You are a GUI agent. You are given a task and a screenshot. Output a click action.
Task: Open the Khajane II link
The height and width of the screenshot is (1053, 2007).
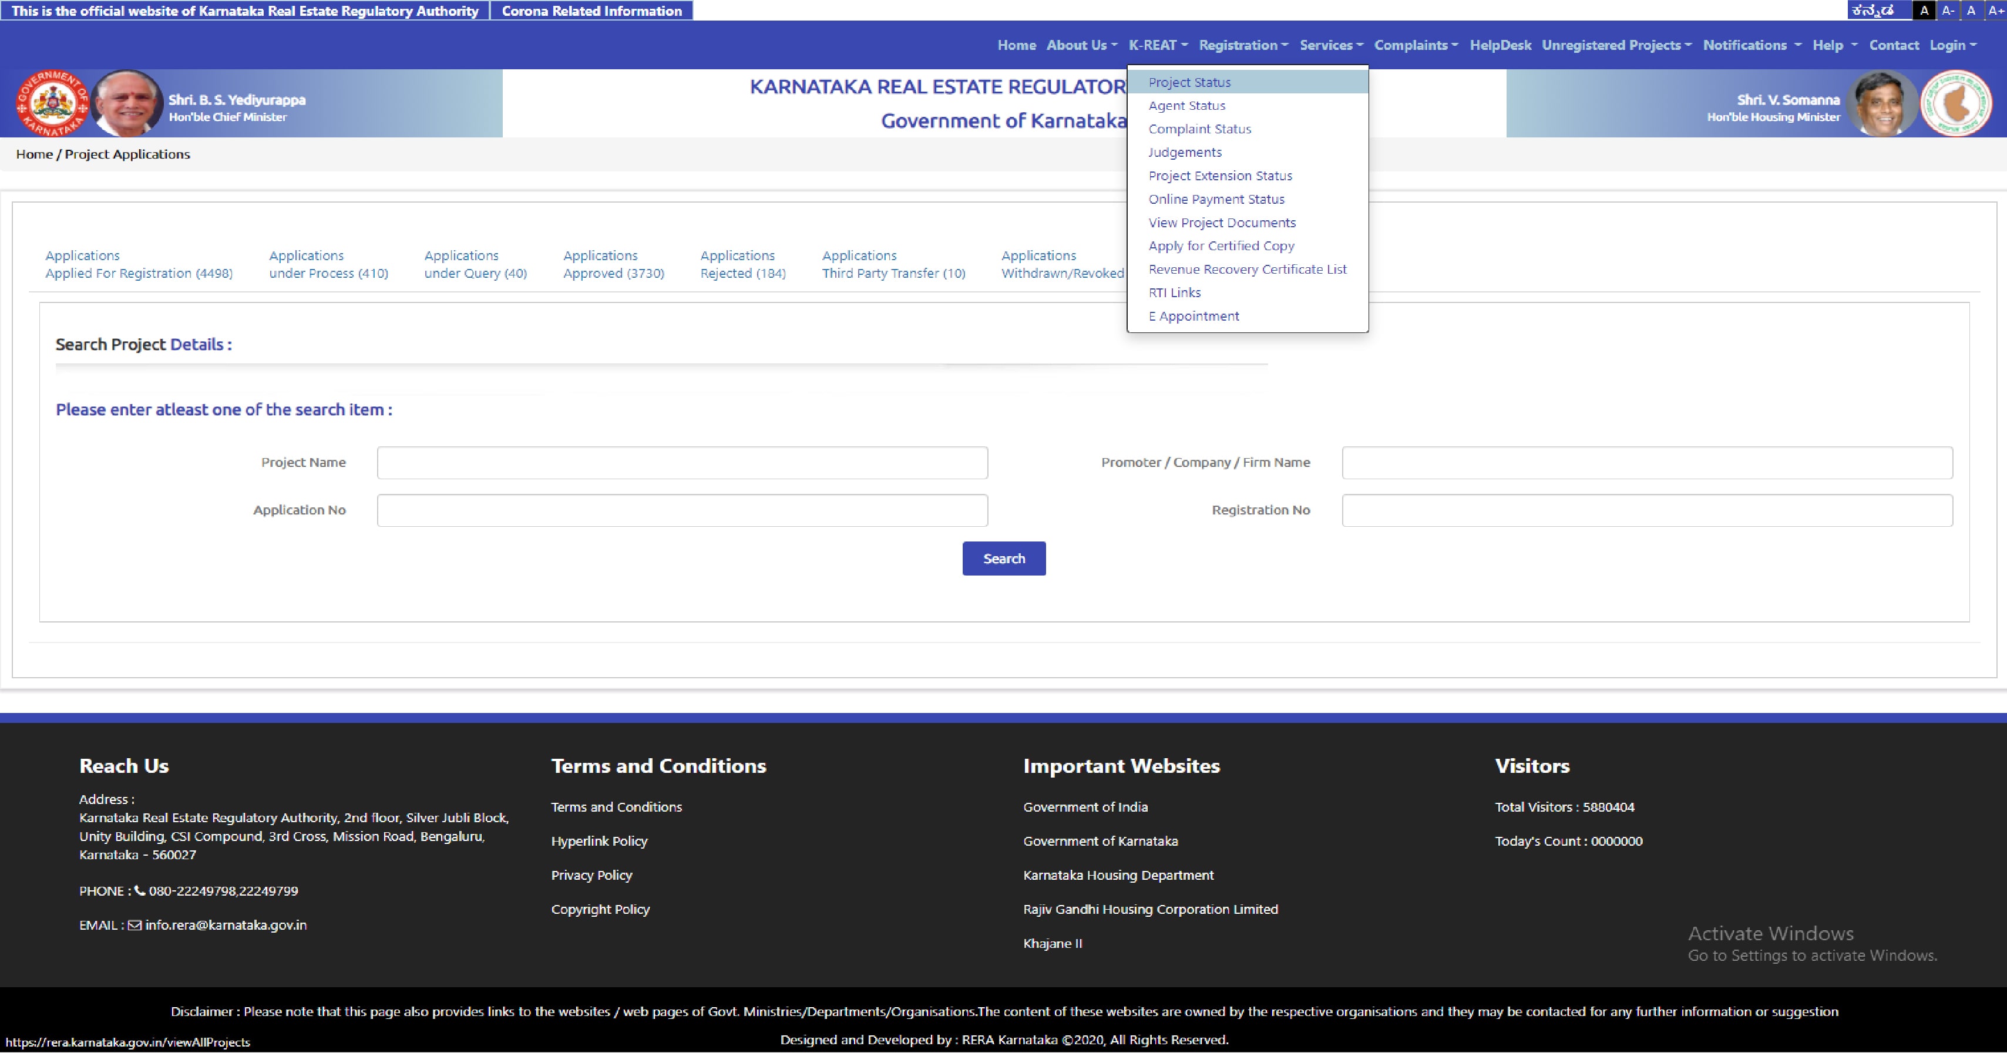coord(1053,943)
